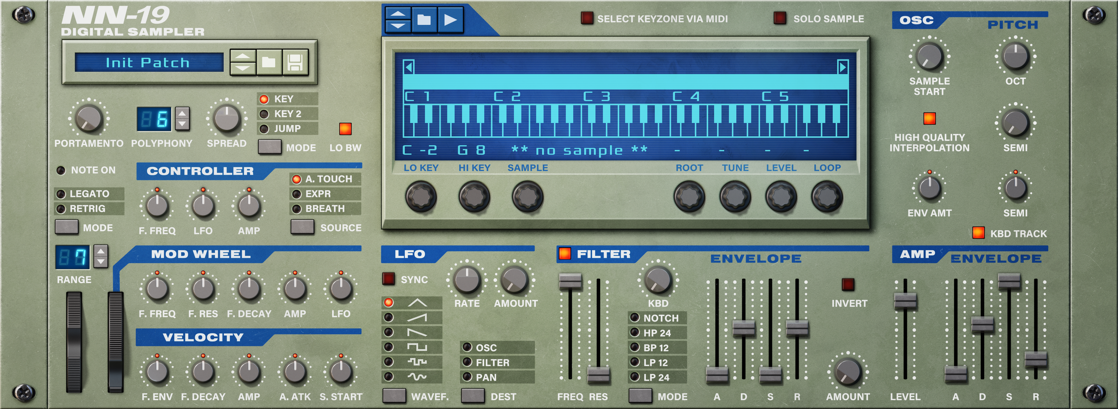Click the LO KEY rotary knob
This screenshot has width=1118, height=409.
point(421,196)
